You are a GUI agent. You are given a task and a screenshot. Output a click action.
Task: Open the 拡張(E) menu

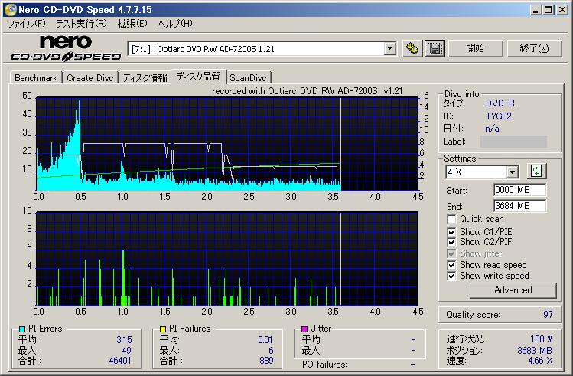132,24
